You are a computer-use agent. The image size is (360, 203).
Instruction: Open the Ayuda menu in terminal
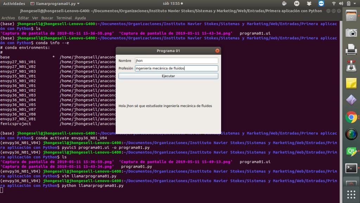pos(80,18)
